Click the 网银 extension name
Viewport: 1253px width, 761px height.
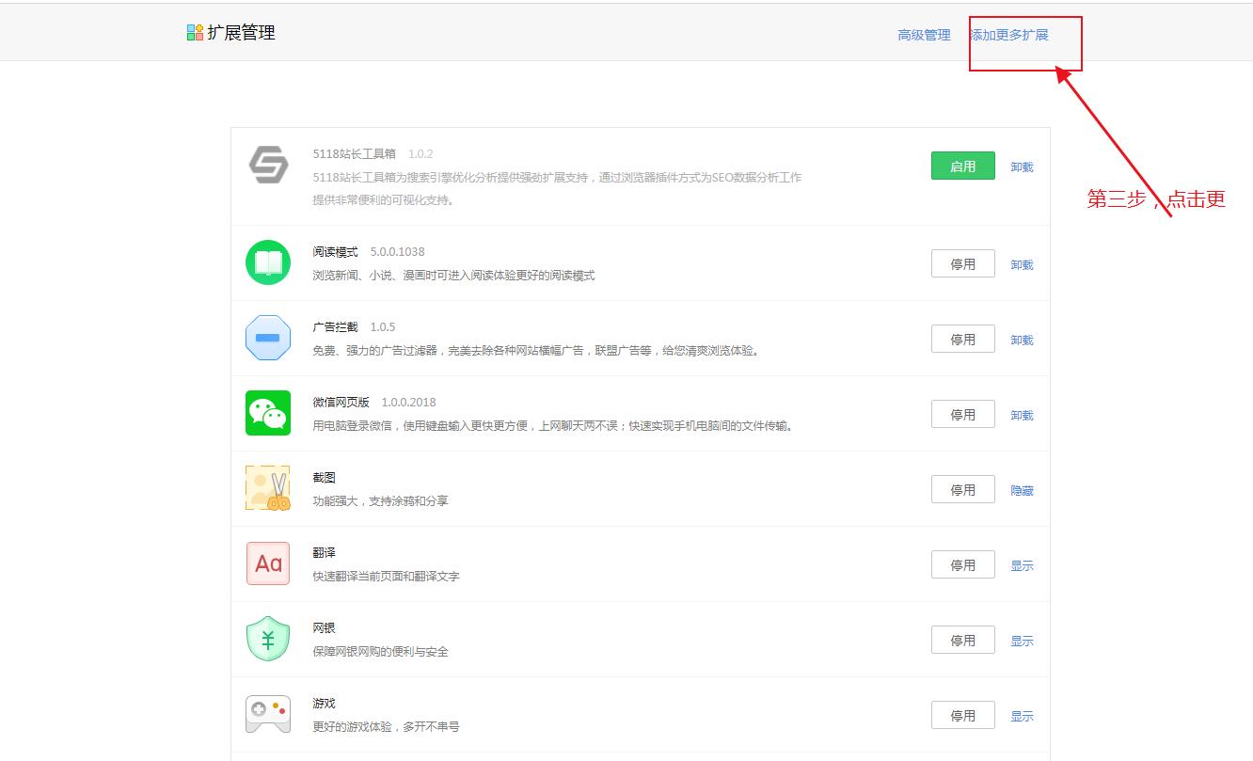(x=325, y=627)
